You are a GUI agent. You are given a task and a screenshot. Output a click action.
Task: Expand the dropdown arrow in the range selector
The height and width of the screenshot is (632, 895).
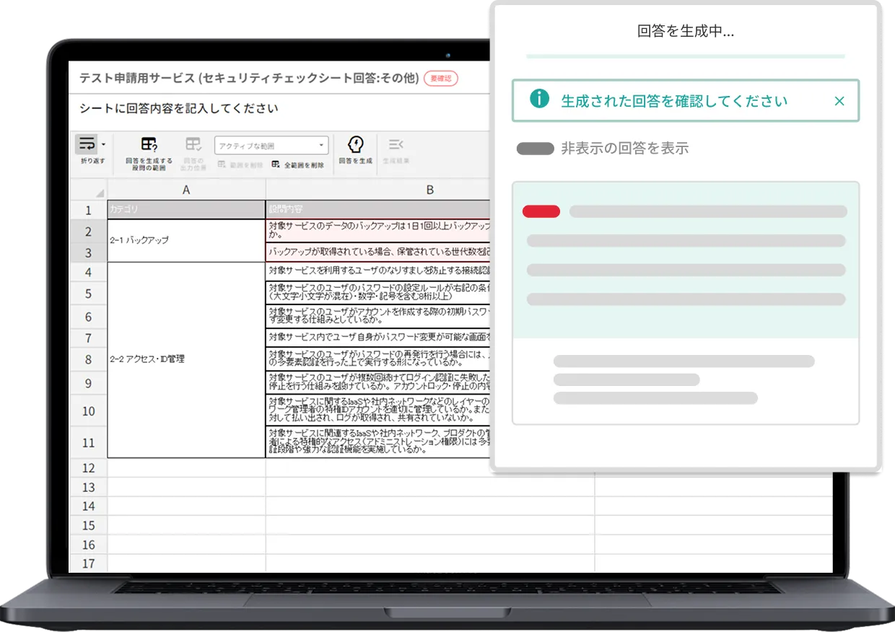pyautogui.click(x=323, y=144)
